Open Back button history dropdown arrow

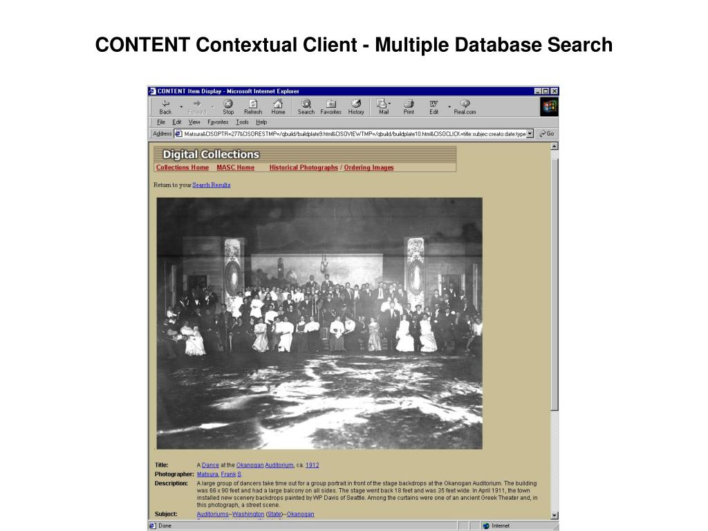pyautogui.click(x=181, y=107)
